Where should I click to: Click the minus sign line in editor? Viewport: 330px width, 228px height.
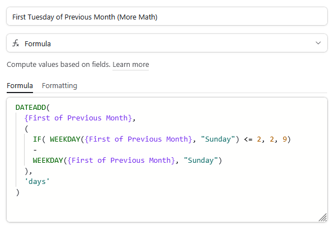click(35, 150)
